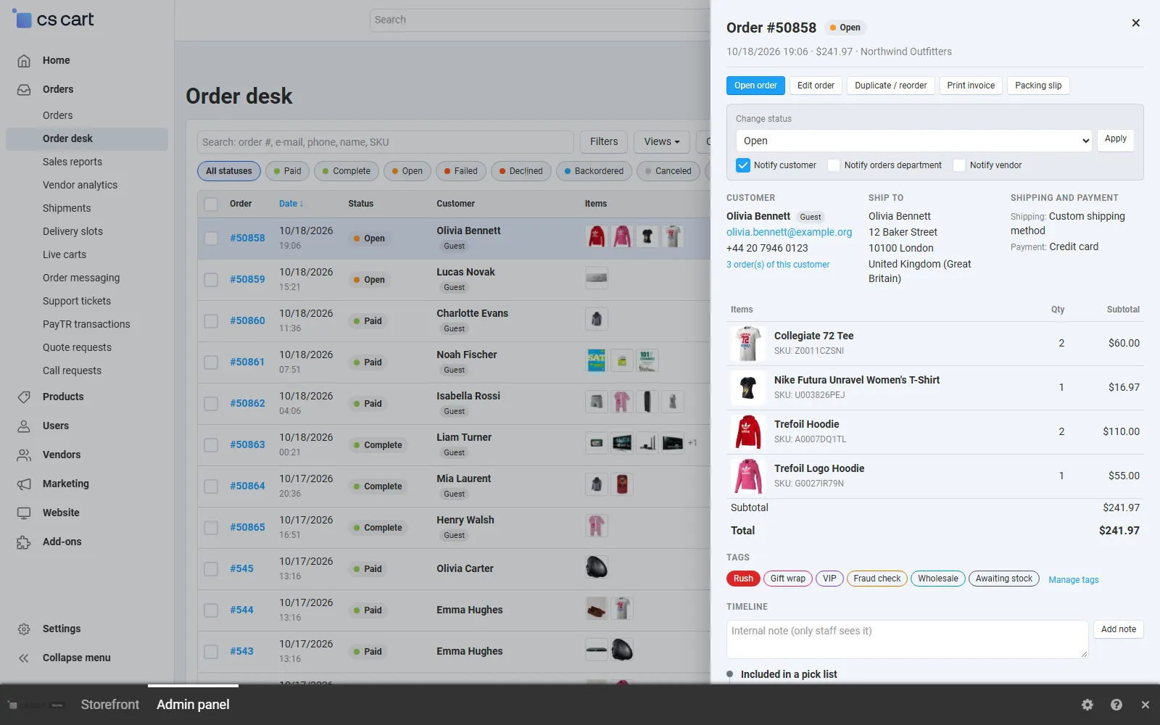Uncheck the Notify customer checkbox

click(742, 165)
